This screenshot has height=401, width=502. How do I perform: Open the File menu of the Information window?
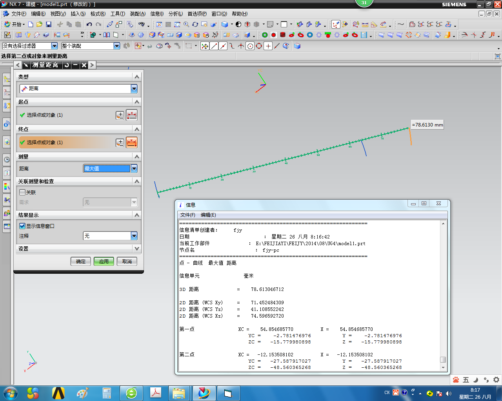click(x=188, y=215)
